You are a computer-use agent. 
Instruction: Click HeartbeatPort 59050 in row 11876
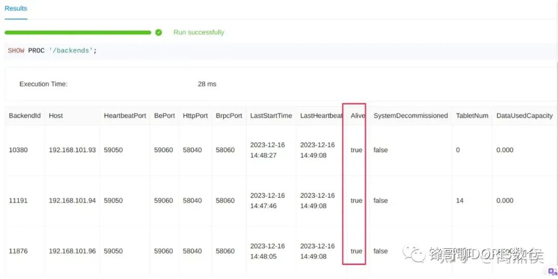pyautogui.click(x=113, y=251)
